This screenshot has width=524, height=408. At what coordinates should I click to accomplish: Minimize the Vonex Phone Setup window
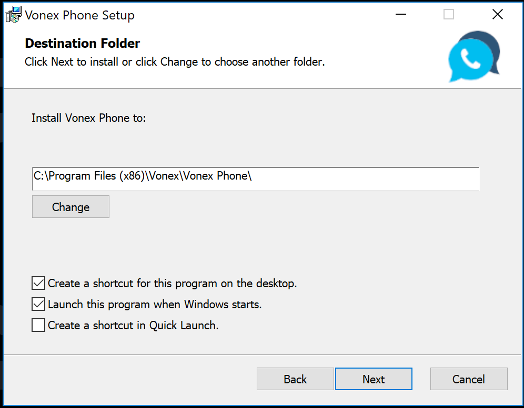coord(400,14)
